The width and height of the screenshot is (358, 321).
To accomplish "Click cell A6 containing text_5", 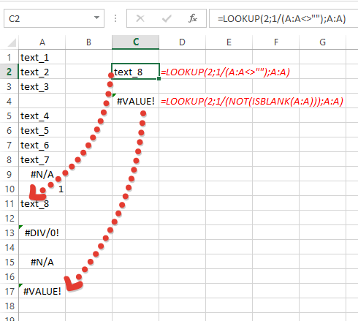I will [42, 130].
